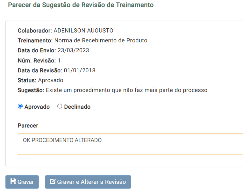Click the Data da Revisão date 01/01/2018
The width and height of the screenshot is (243, 195).
80,70
